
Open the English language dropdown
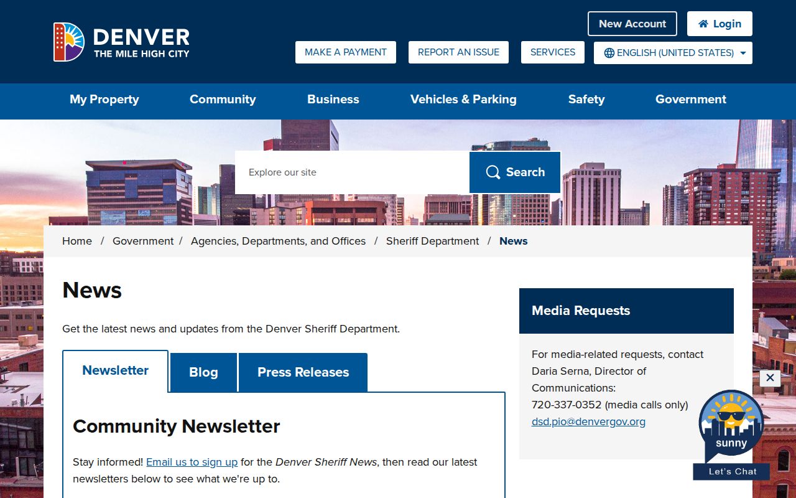(673, 53)
